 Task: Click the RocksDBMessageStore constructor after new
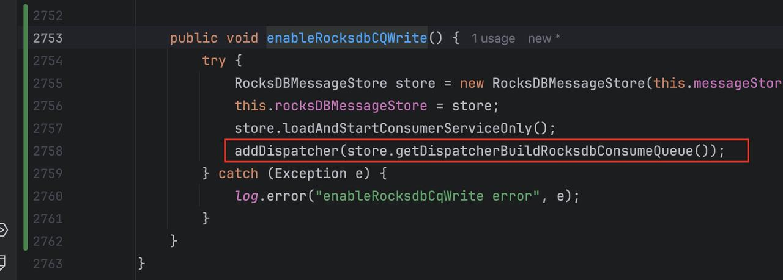[x=569, y=83]
